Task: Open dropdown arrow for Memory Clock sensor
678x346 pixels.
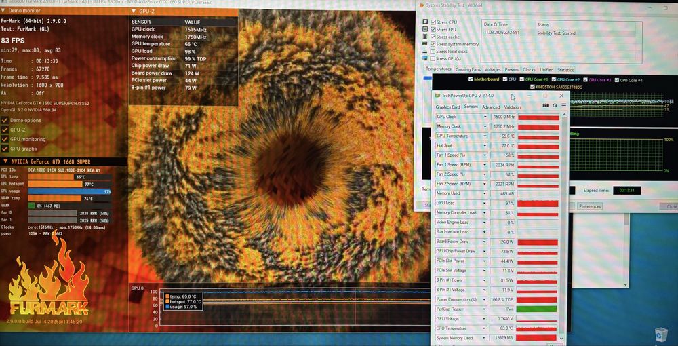Action: 485,126
